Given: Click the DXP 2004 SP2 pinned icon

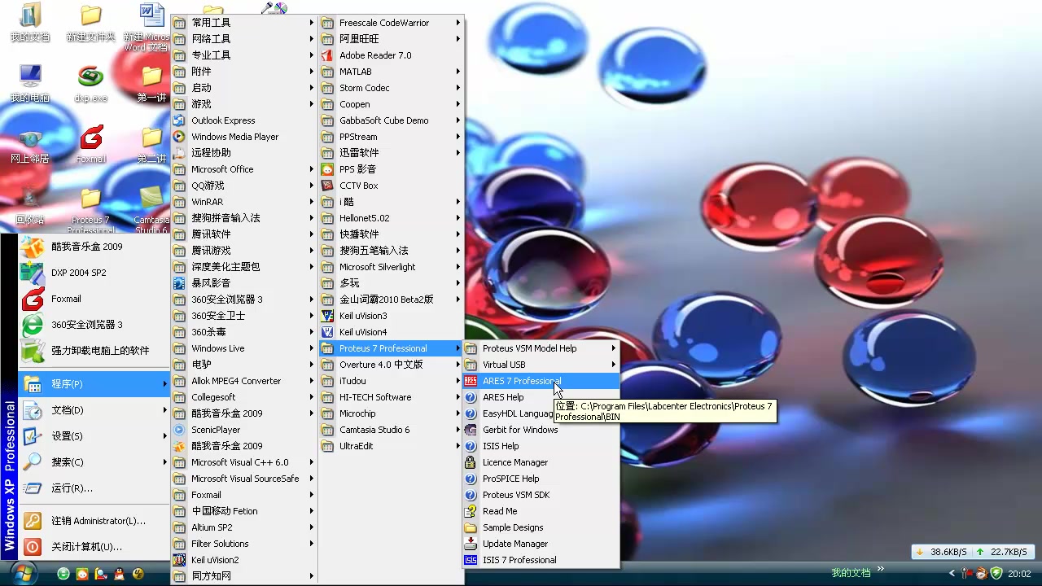Looking at the screenshot, I should click(33, 273).
